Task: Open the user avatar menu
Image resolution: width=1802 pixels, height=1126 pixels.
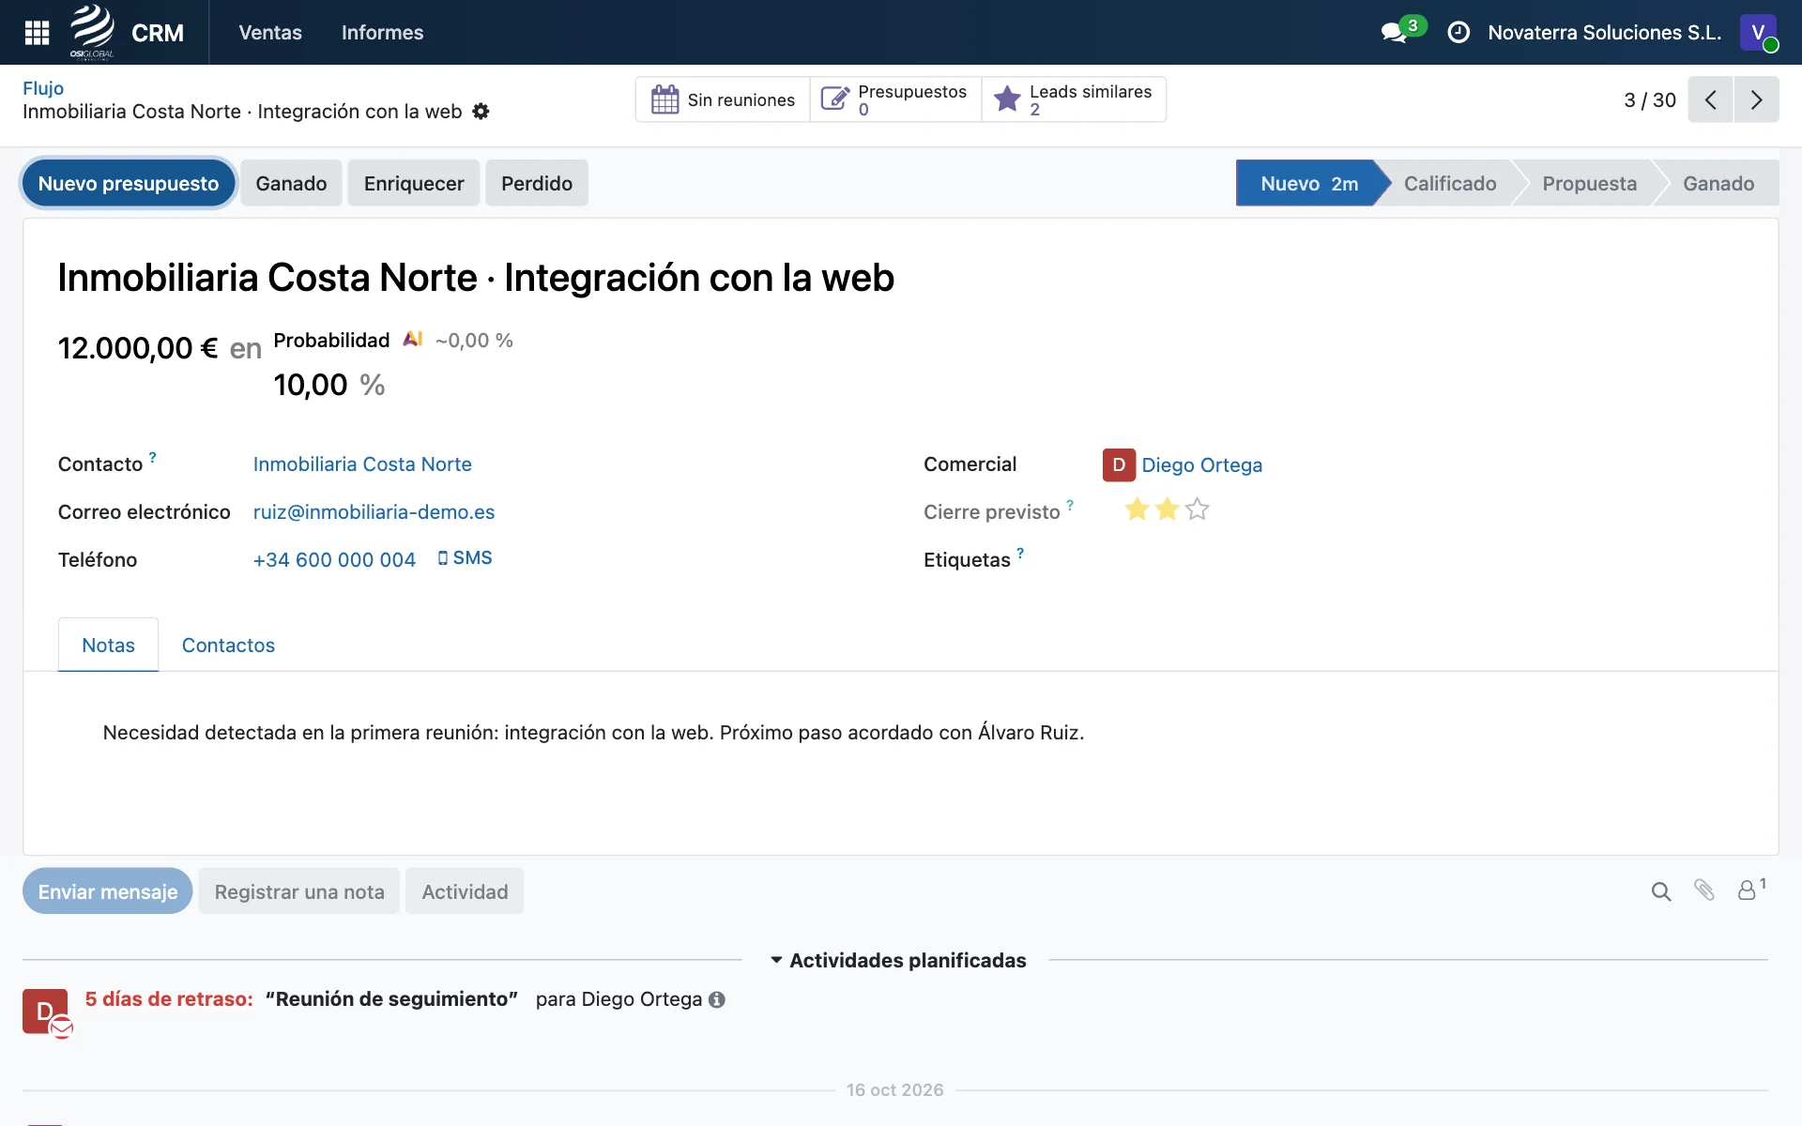Action: pos(1759,33)
